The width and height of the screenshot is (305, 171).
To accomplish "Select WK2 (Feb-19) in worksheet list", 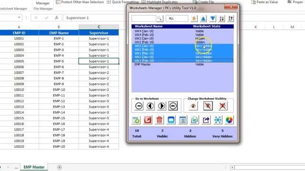I will (182, 49).
